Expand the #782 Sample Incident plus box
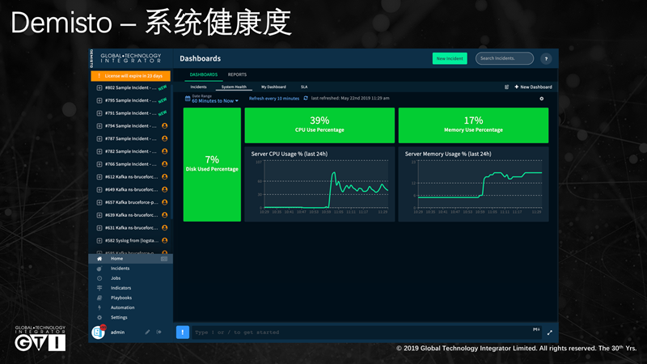Image resolution: width=647 pixels, height=364 pixels. tap(99, 151)
